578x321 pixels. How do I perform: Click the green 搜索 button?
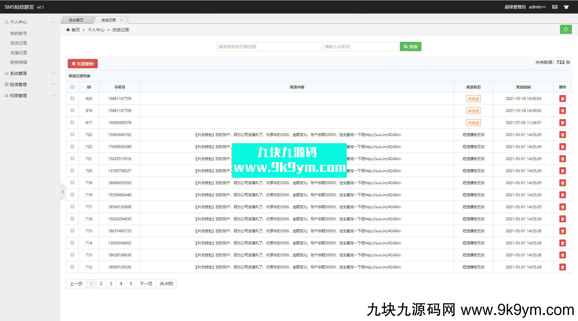click(x=410, y=47)
